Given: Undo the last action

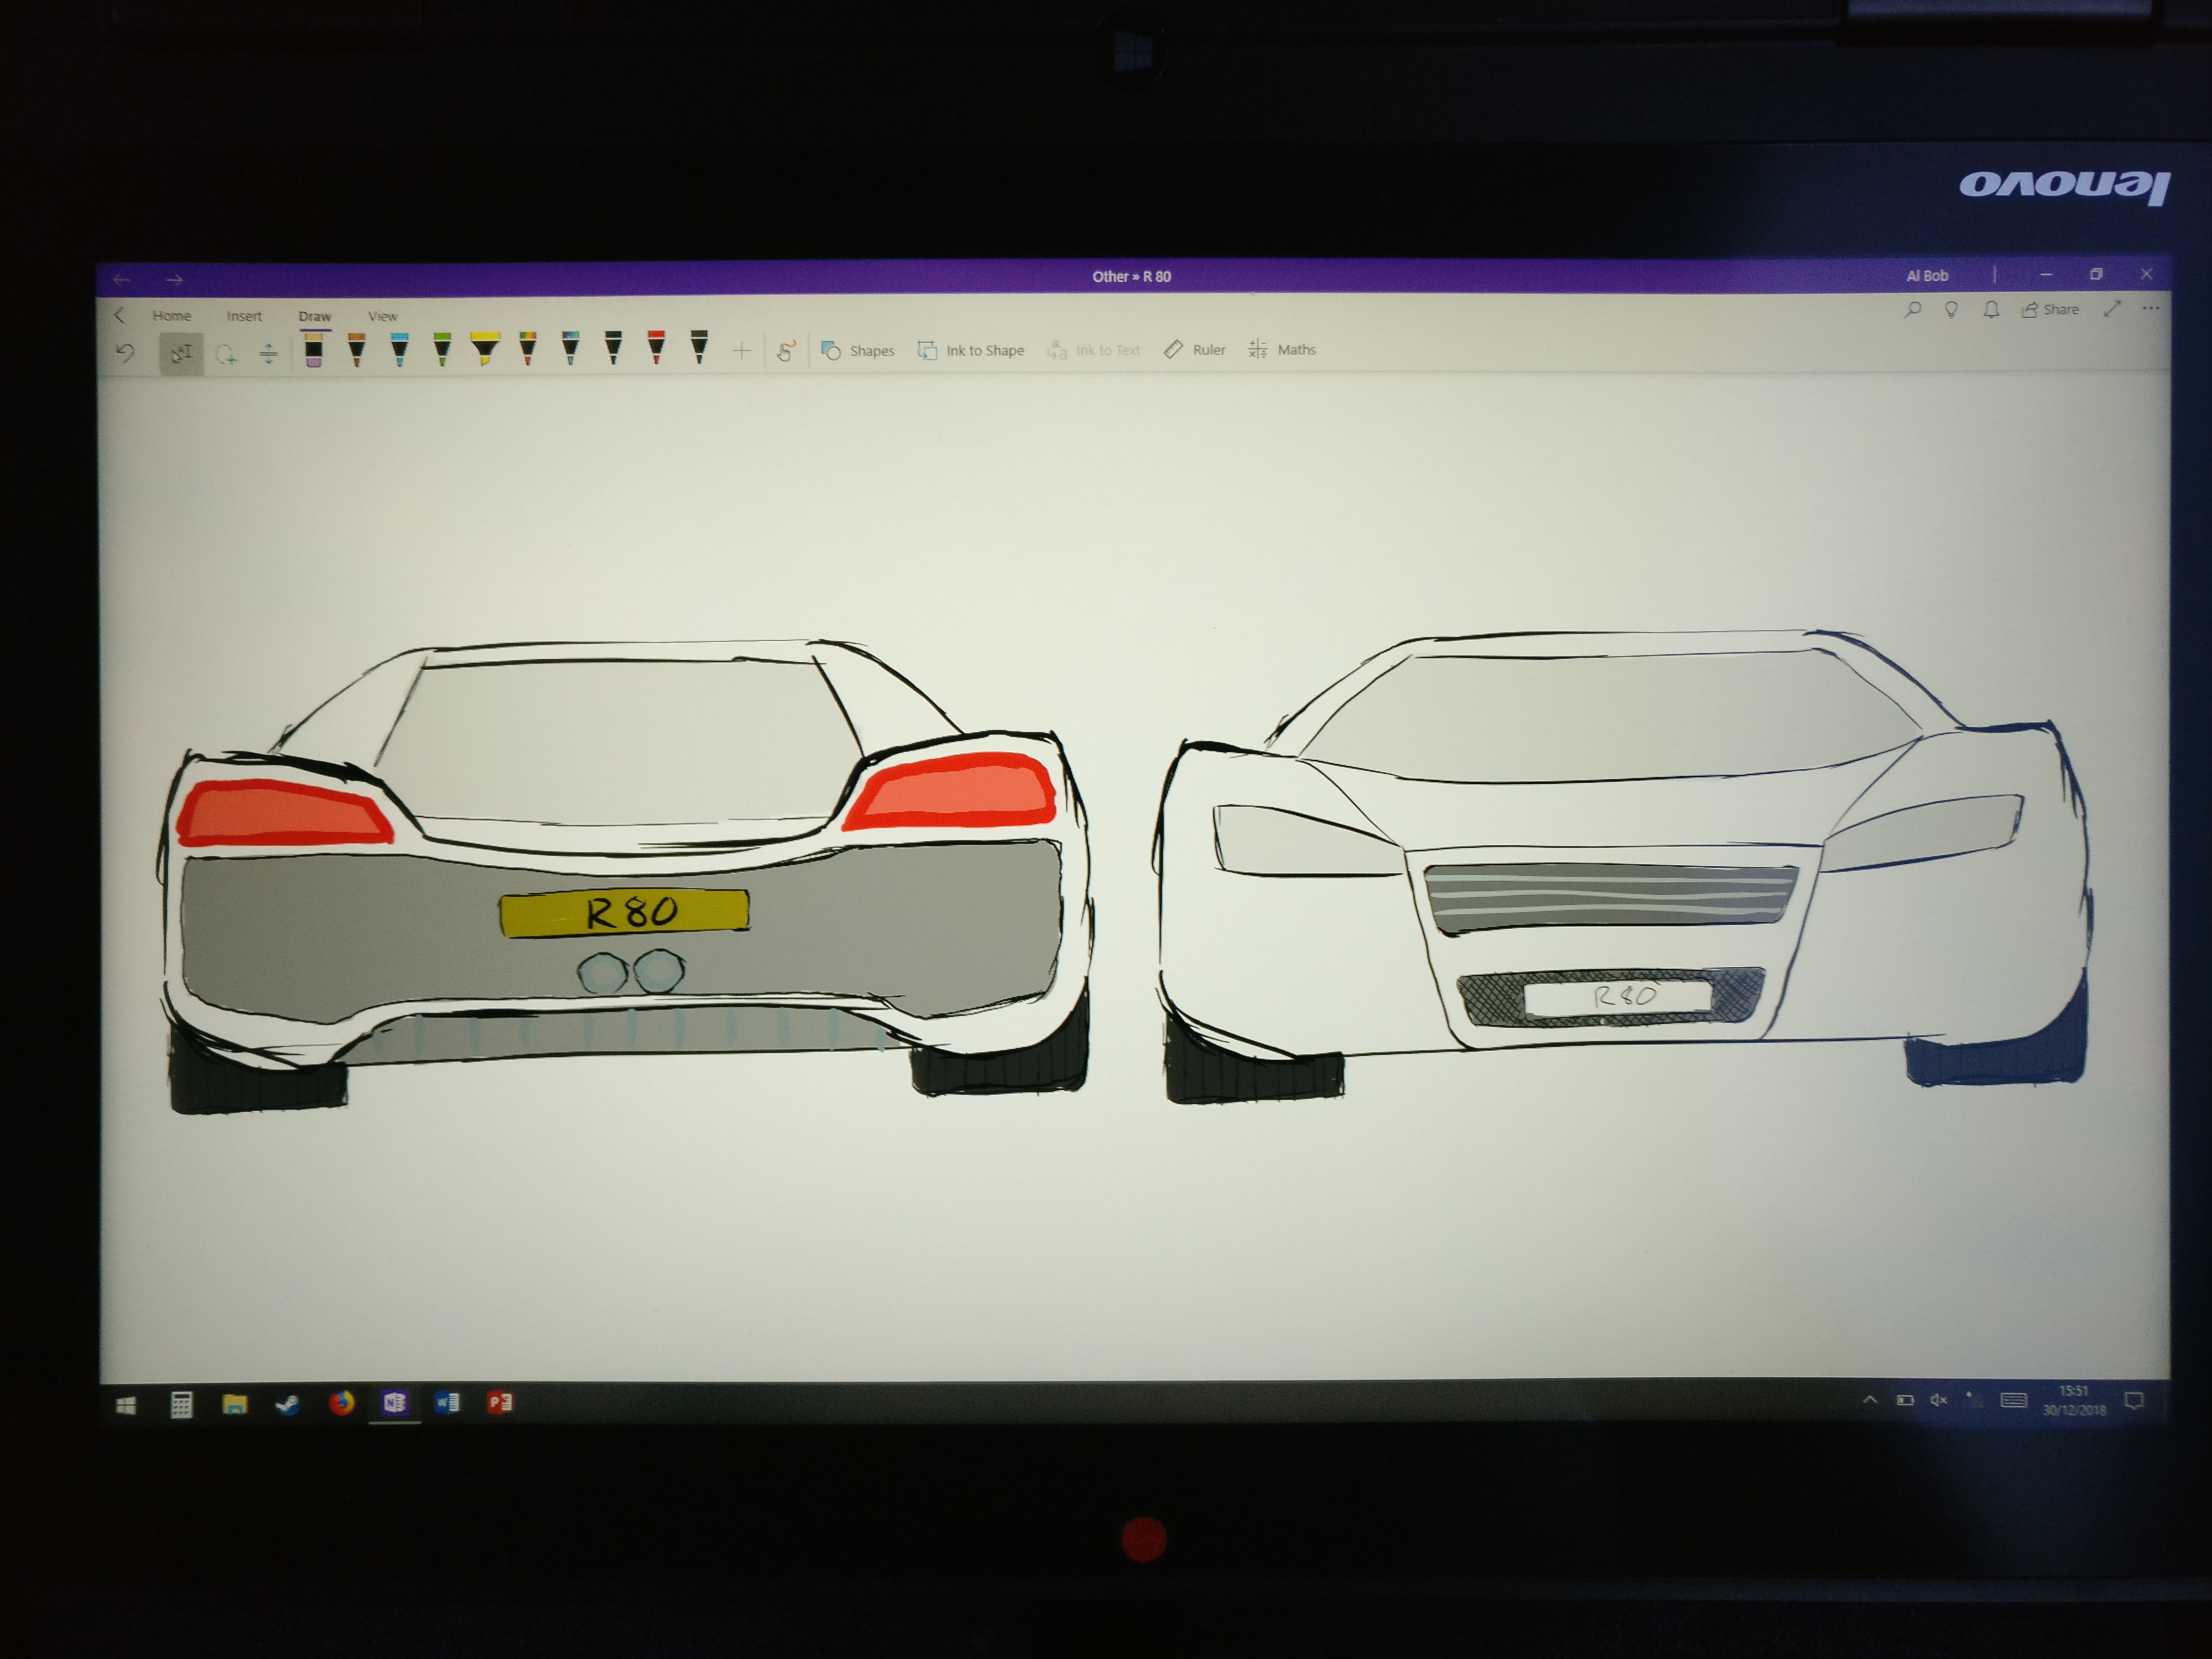Looking at the screenshot, I should tap(125, 352).
